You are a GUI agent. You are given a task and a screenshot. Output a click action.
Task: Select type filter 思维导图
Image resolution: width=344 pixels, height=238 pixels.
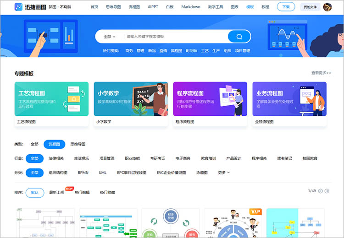[x=78, y=144]
